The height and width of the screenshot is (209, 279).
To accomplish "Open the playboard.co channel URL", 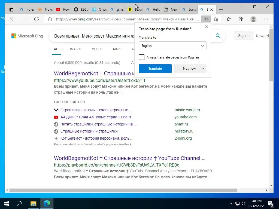I will click(x=117, y=165).
